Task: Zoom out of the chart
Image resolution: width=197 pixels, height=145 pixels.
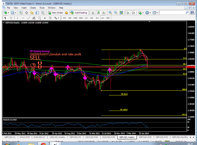Action: 116,13
